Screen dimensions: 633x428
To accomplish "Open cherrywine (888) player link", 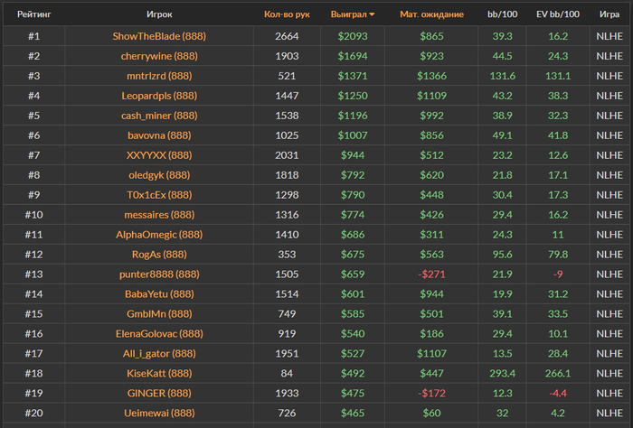I will [159, 56].
